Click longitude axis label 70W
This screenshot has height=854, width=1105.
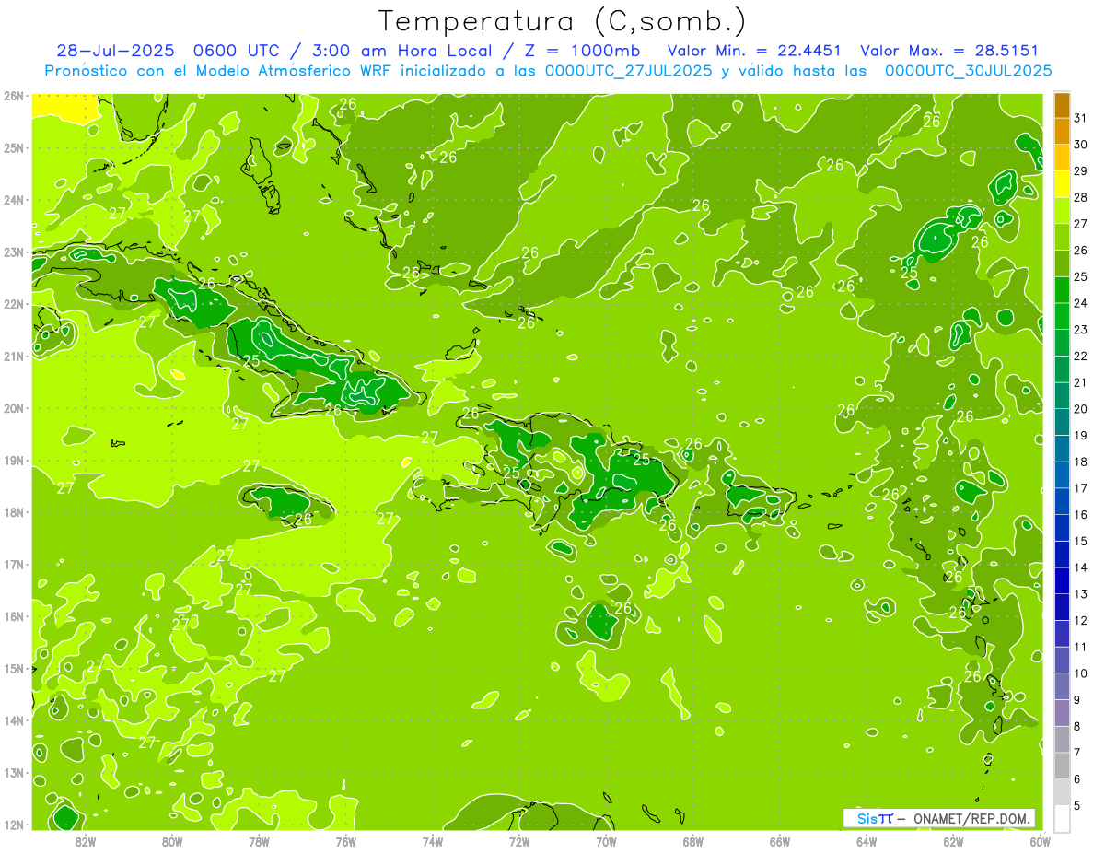606,841
